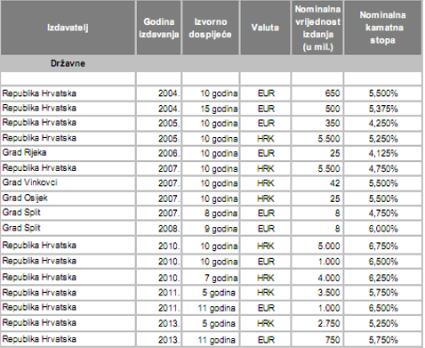This screenshot has height=348, width=425.
Task: Select 4,750% in the Grad Split row
Action: (x=383, y=214)
